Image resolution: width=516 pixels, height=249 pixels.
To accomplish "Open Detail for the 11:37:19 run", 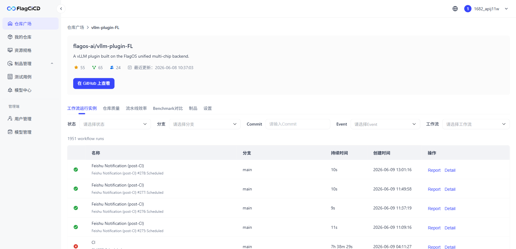I will 450,209.
